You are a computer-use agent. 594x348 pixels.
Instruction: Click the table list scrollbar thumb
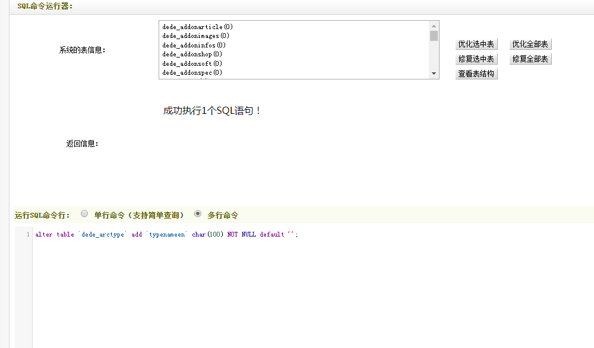click(434, 36)
